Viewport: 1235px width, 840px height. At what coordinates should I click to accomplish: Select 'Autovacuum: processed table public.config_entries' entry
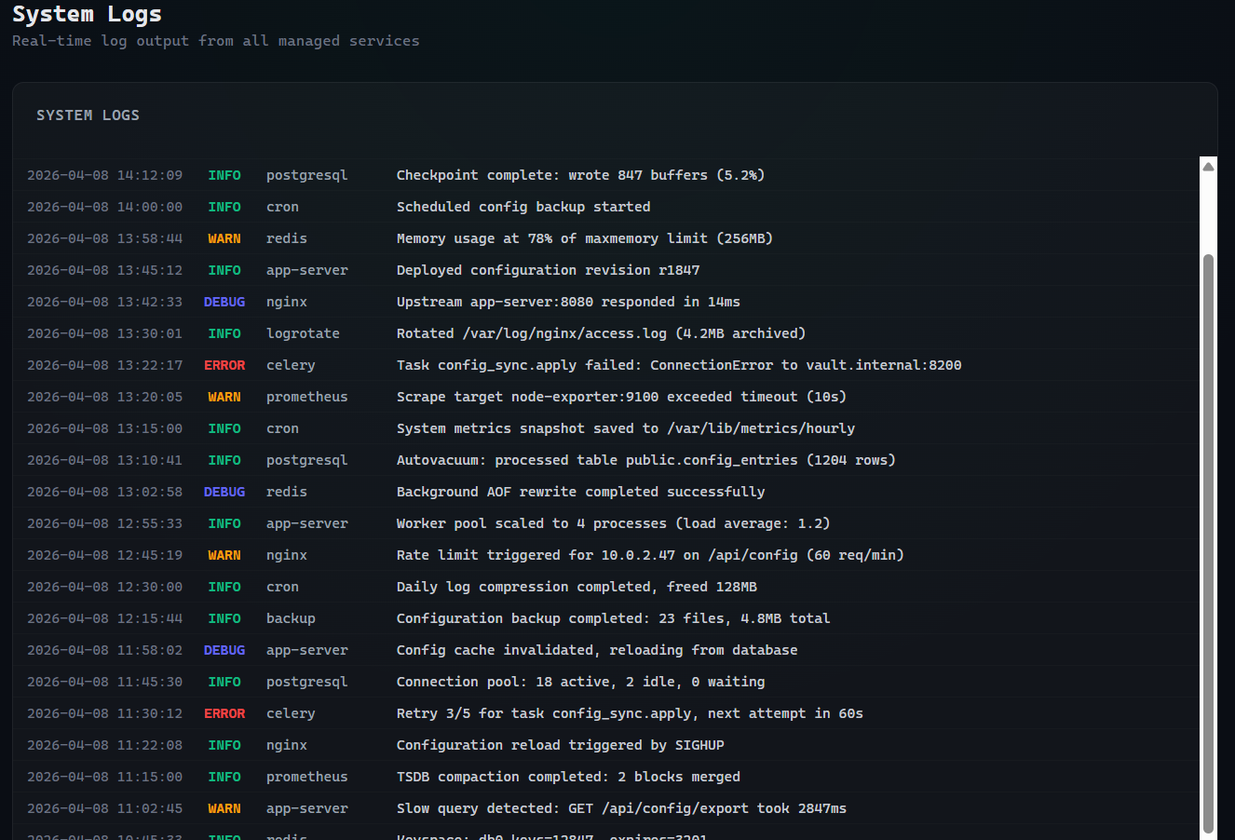645,460
